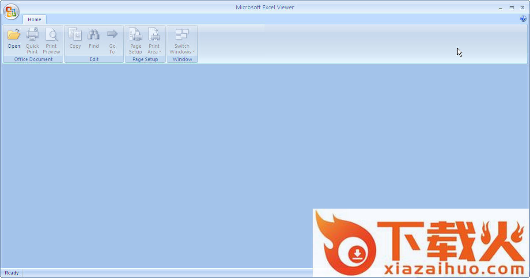This screenshot has width=530, height=278.
Task: Select the Home ribbon tab
Action: tap(34, 19)
